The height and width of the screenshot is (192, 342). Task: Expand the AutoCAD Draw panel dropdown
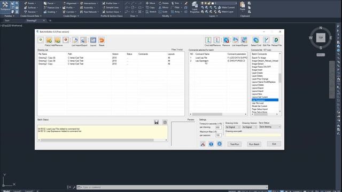[134, 16]
